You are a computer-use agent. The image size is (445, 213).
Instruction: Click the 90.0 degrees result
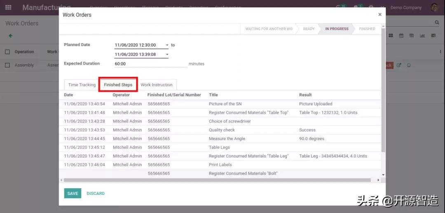311,139
